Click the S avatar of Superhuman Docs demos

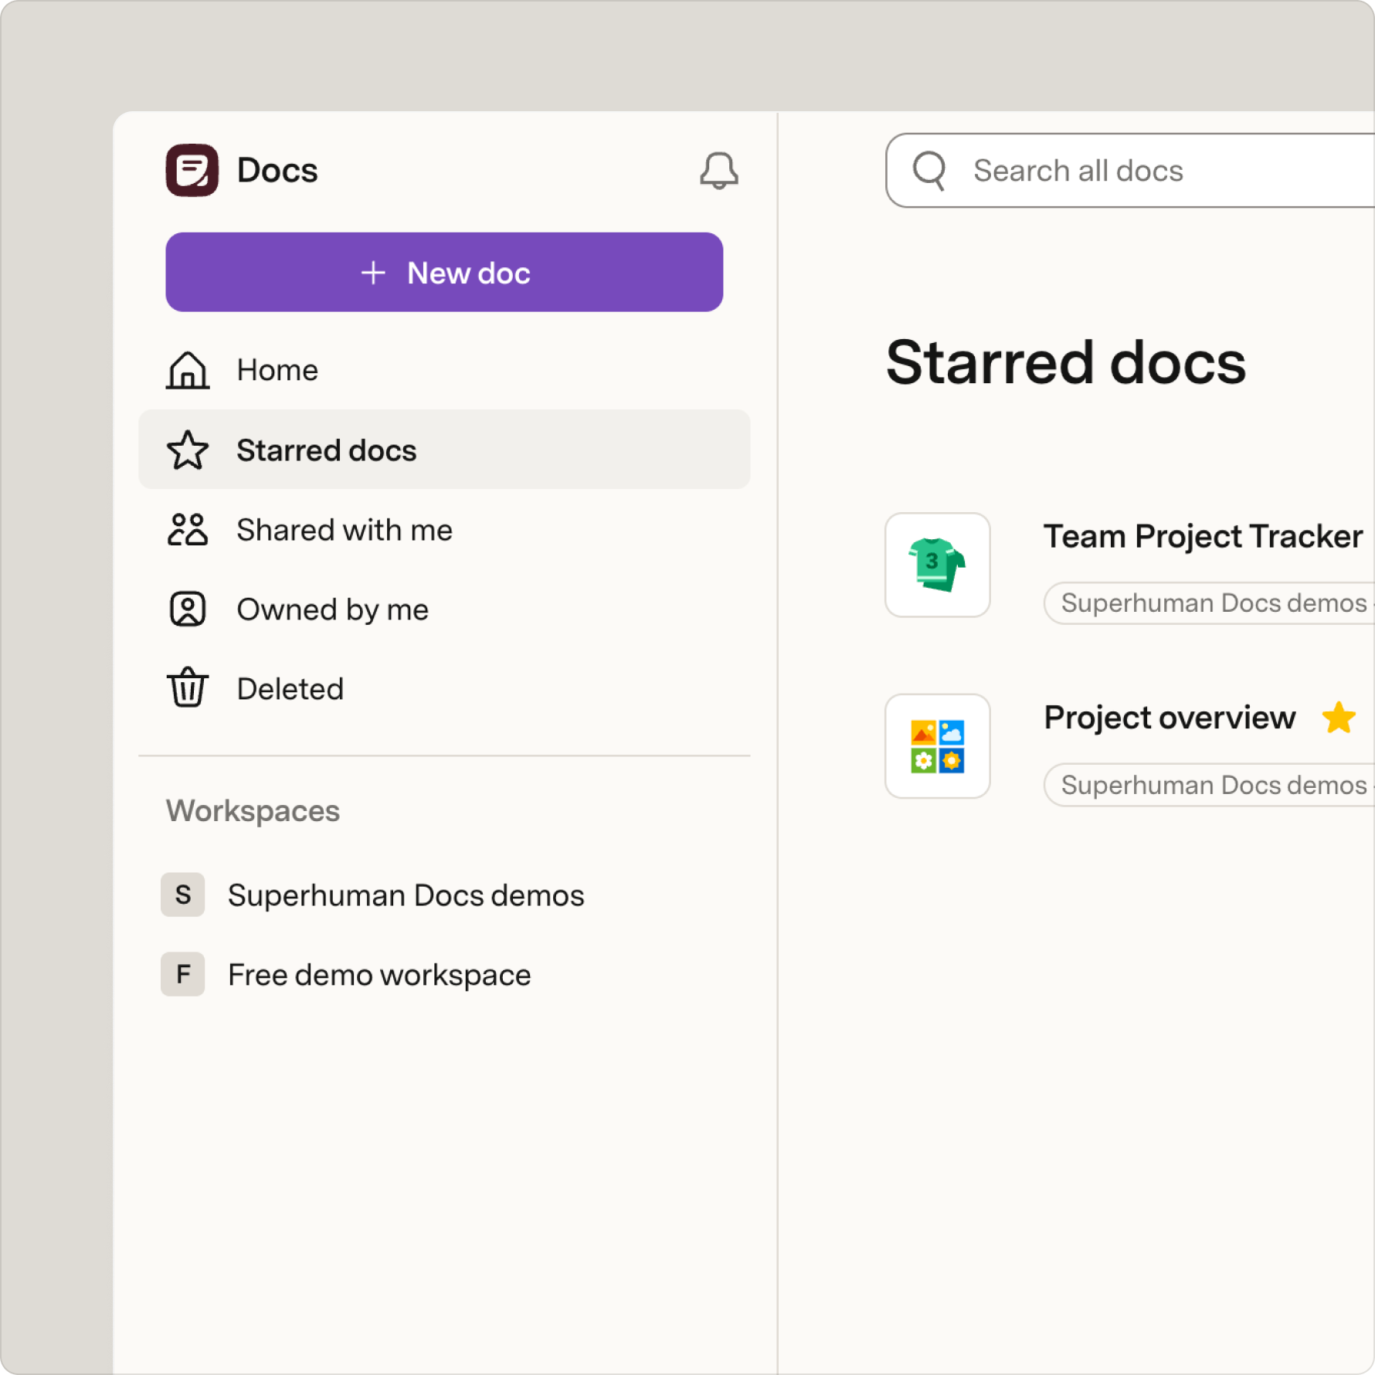click(183, 895)
